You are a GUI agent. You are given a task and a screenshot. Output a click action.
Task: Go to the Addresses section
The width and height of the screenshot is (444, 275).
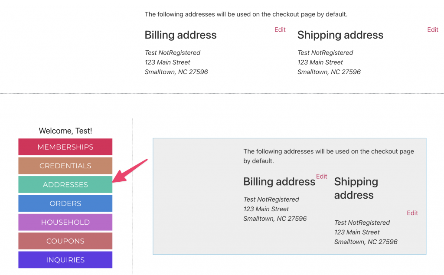[65, 185]
